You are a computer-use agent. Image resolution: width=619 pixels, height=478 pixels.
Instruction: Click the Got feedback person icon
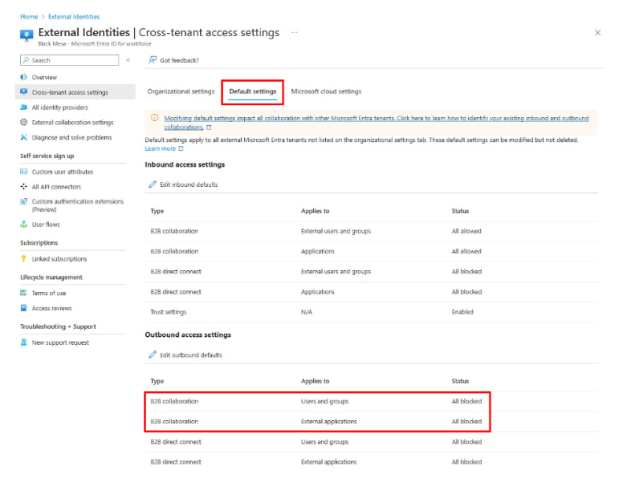152,60
